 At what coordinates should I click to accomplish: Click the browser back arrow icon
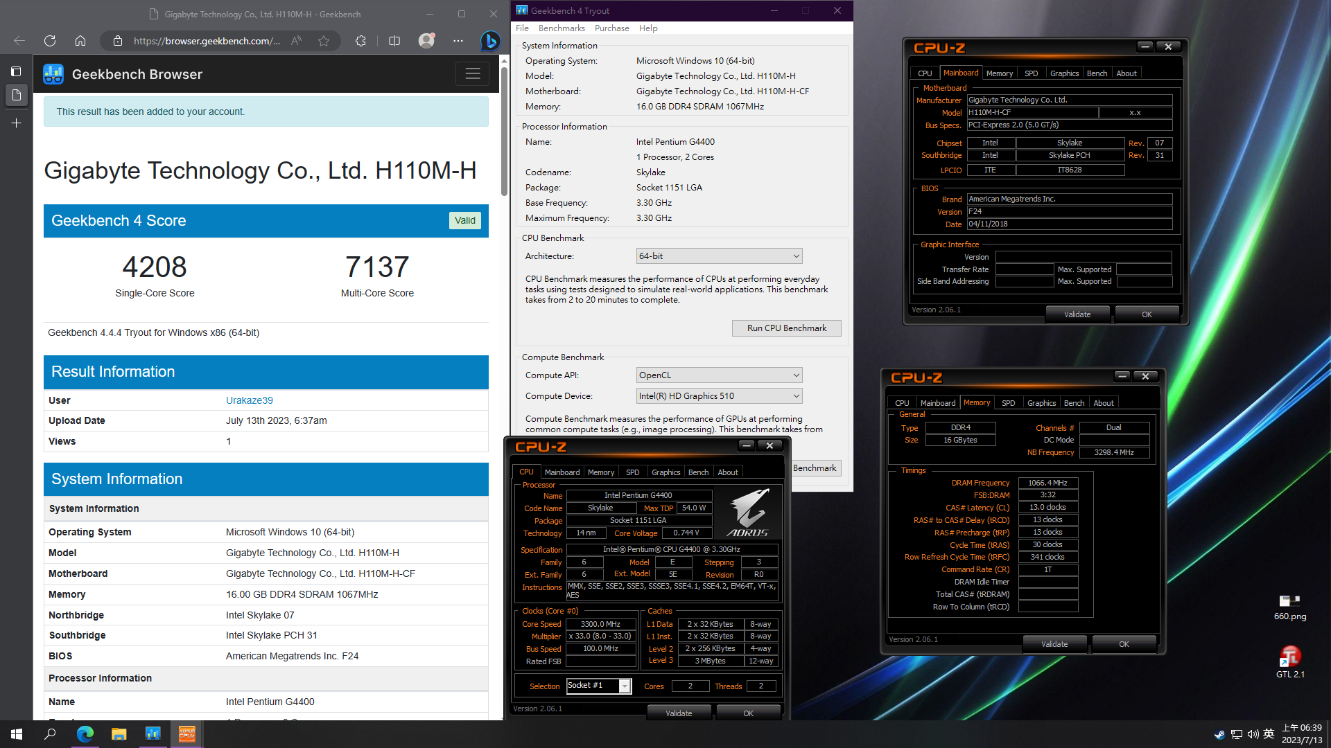pyautogui.click(x=19, y=41)
